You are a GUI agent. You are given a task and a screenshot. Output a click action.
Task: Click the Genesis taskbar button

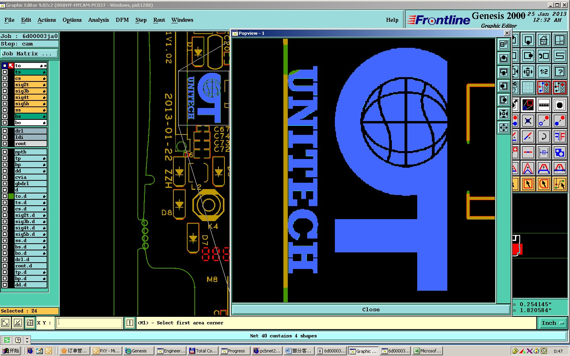click(x=139, y=351)
